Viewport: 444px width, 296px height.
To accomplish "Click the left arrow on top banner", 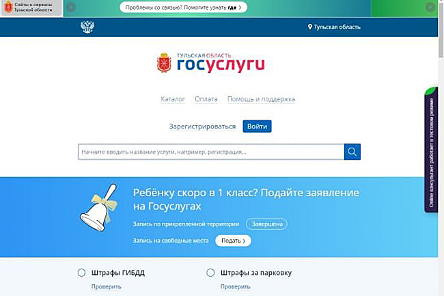I will 71,8.
